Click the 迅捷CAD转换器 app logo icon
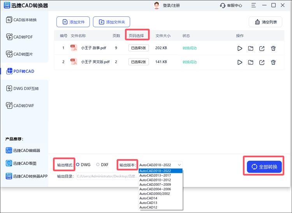The image size is (292, 213). 7,5
